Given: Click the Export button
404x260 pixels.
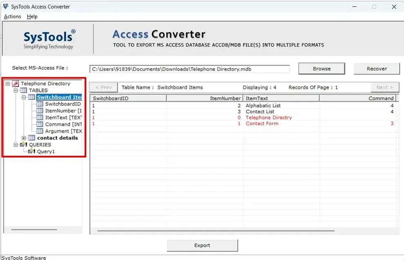Looking at the screenshot, I should [202, 246].
